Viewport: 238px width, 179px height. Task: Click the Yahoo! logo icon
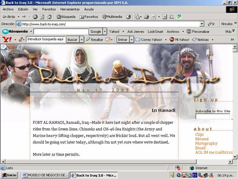pos(7,40)
